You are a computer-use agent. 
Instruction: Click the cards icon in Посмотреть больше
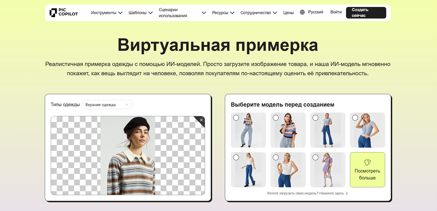coord(367,162)
